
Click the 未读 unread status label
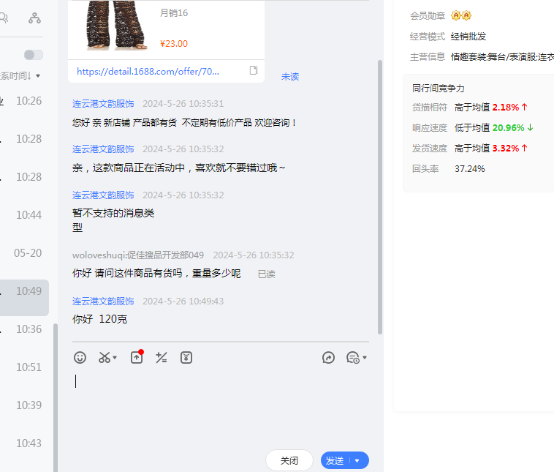290,76
